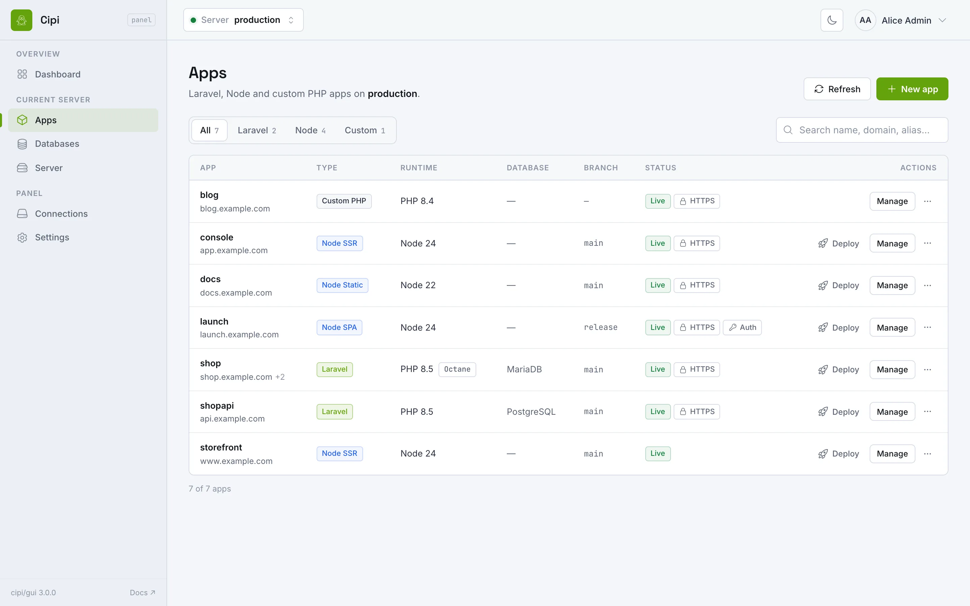Deploy the shop app
Image resolution: width=970 pixels, height=606 pixels.
(839, 370)
